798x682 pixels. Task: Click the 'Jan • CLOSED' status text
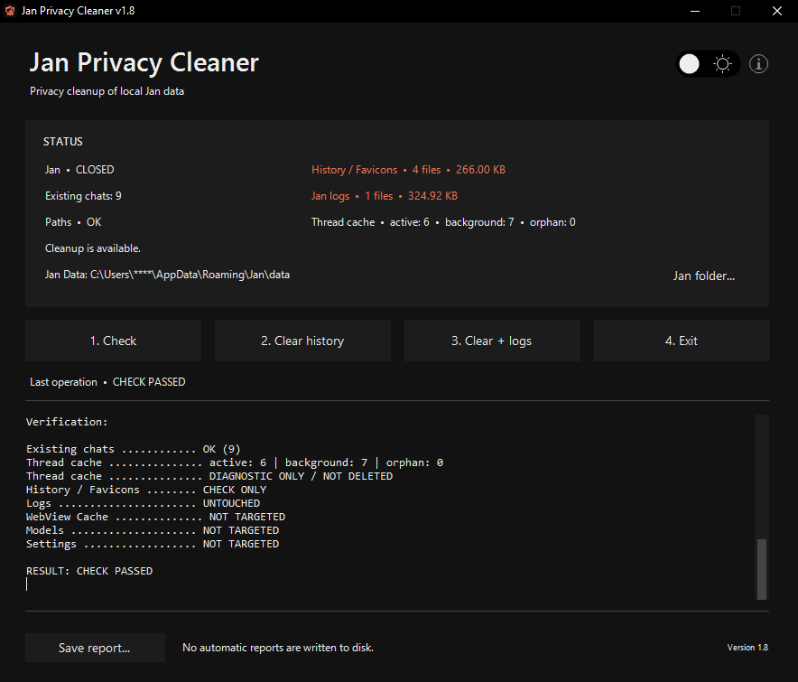click(x=79, y=170)
